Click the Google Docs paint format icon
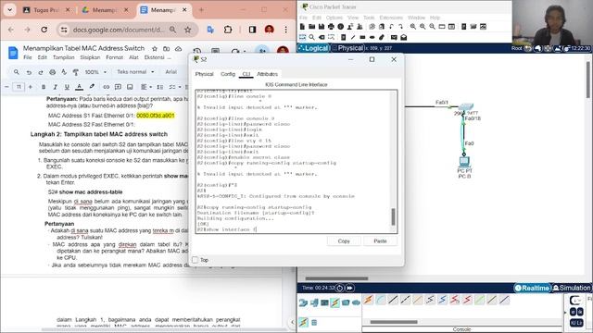The image size is (593, 333). pyautogui.click(x=76, y=72)
